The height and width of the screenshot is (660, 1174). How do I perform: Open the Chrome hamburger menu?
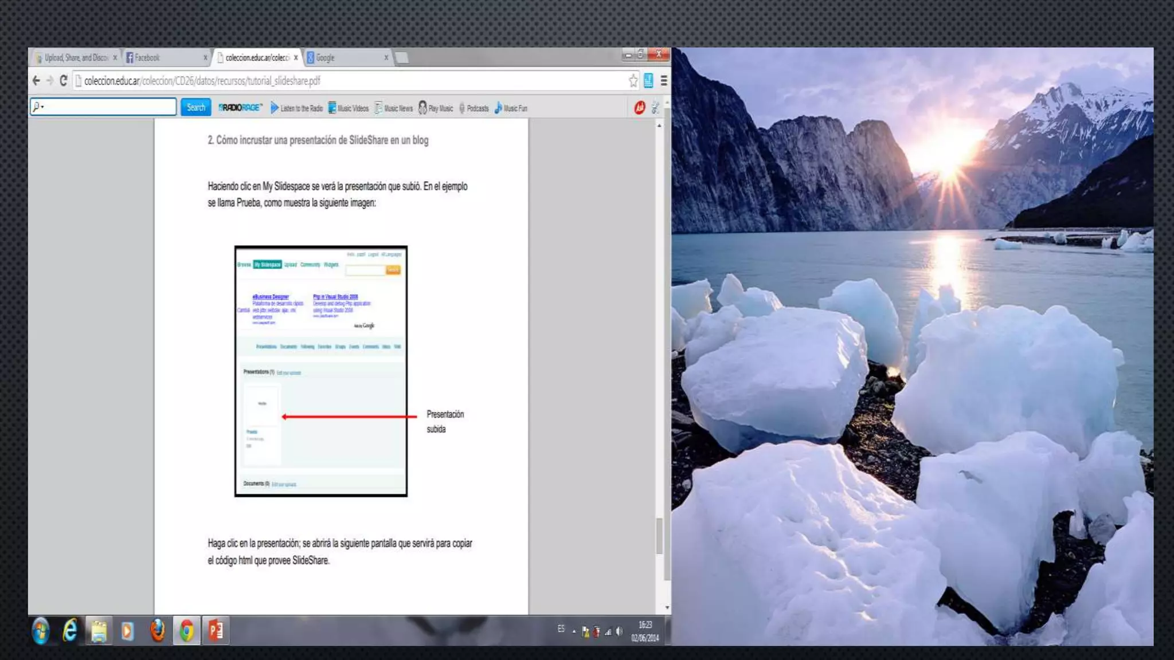(664, 81)
